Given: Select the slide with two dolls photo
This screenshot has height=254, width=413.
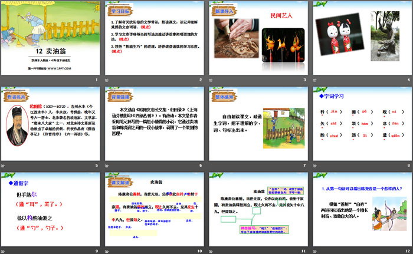Looking at the screenshot, I should (x=362, y=38).
